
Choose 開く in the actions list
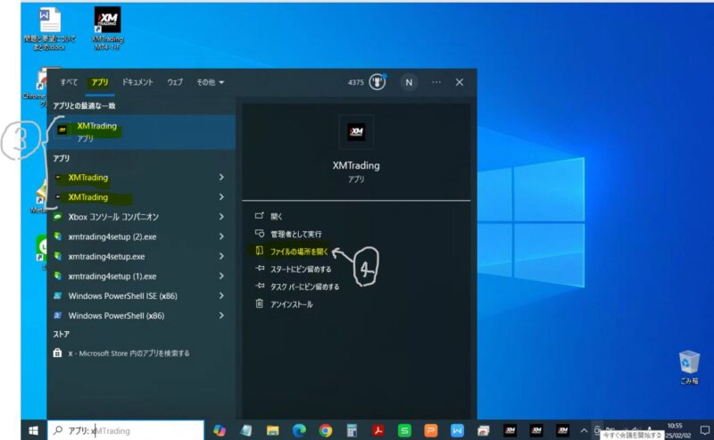(276, 216)
